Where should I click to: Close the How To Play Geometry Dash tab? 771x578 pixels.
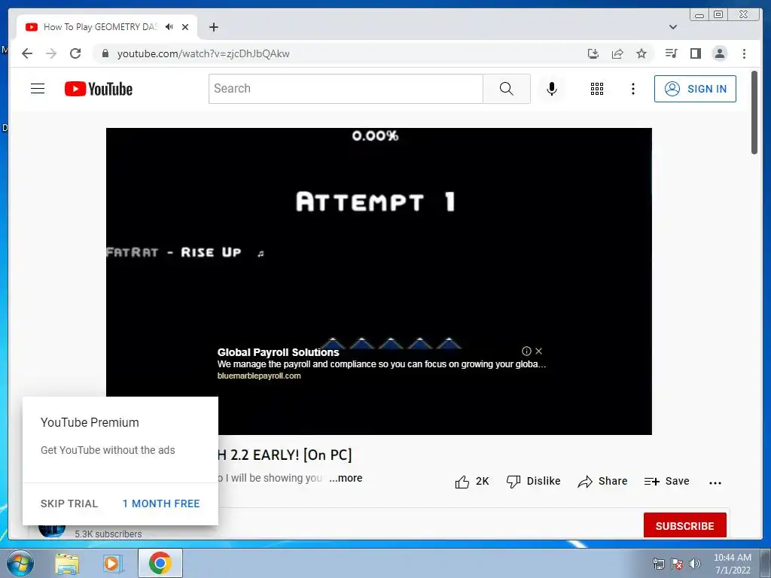pos(185,27)
